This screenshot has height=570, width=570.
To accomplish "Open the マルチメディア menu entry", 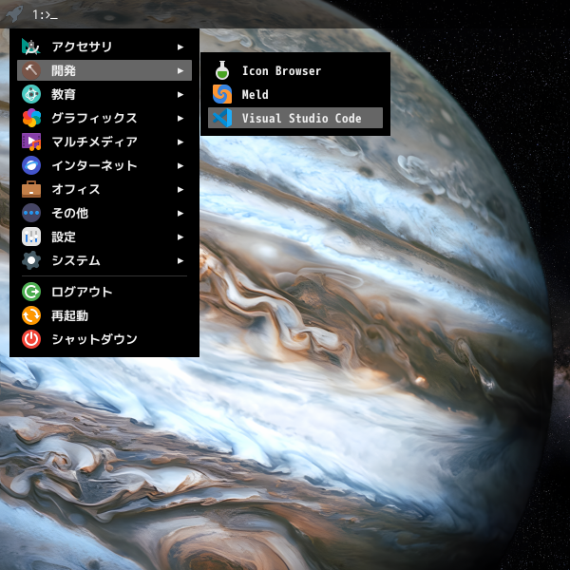I will click(x=104, y=142).
